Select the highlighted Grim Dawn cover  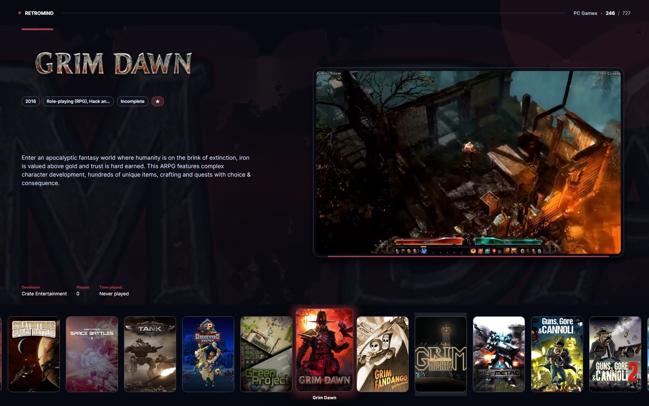(x=324, y=350)
